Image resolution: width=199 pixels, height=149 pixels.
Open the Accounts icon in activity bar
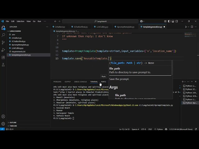point(3,116)
